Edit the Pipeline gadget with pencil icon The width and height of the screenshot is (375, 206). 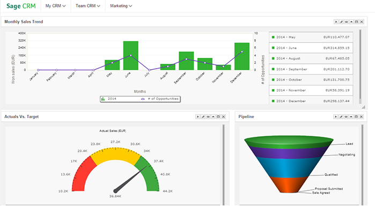click(341, 117)
